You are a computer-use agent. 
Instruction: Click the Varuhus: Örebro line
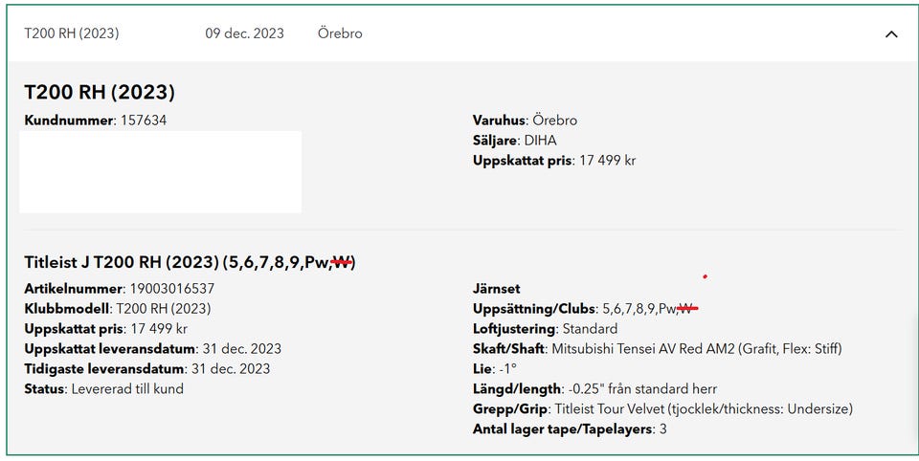coord(525,121)
